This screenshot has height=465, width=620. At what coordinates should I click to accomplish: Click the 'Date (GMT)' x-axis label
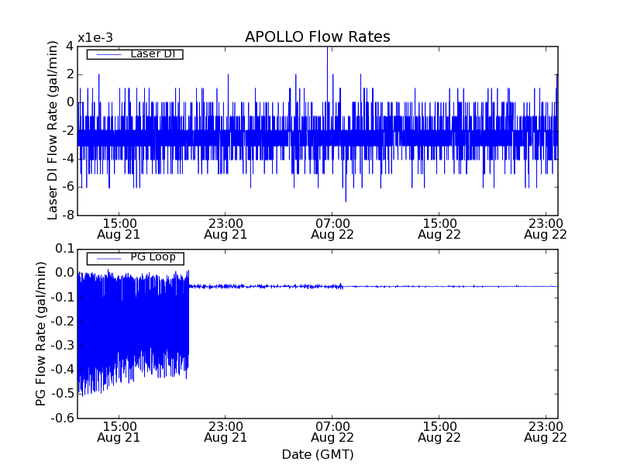click(x=318, y=454)
